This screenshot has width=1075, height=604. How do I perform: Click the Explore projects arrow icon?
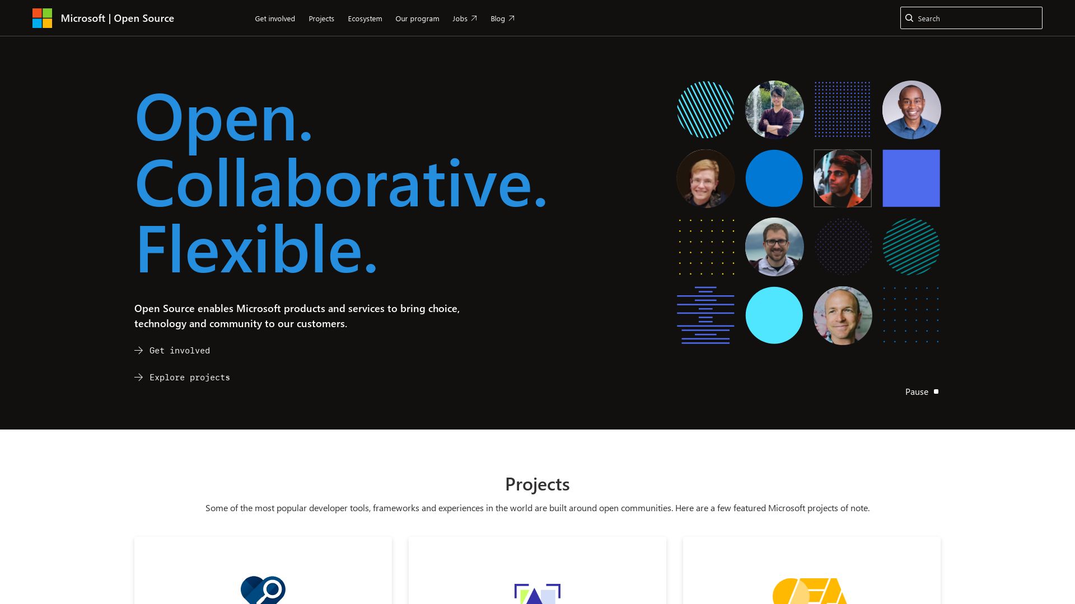139,377
